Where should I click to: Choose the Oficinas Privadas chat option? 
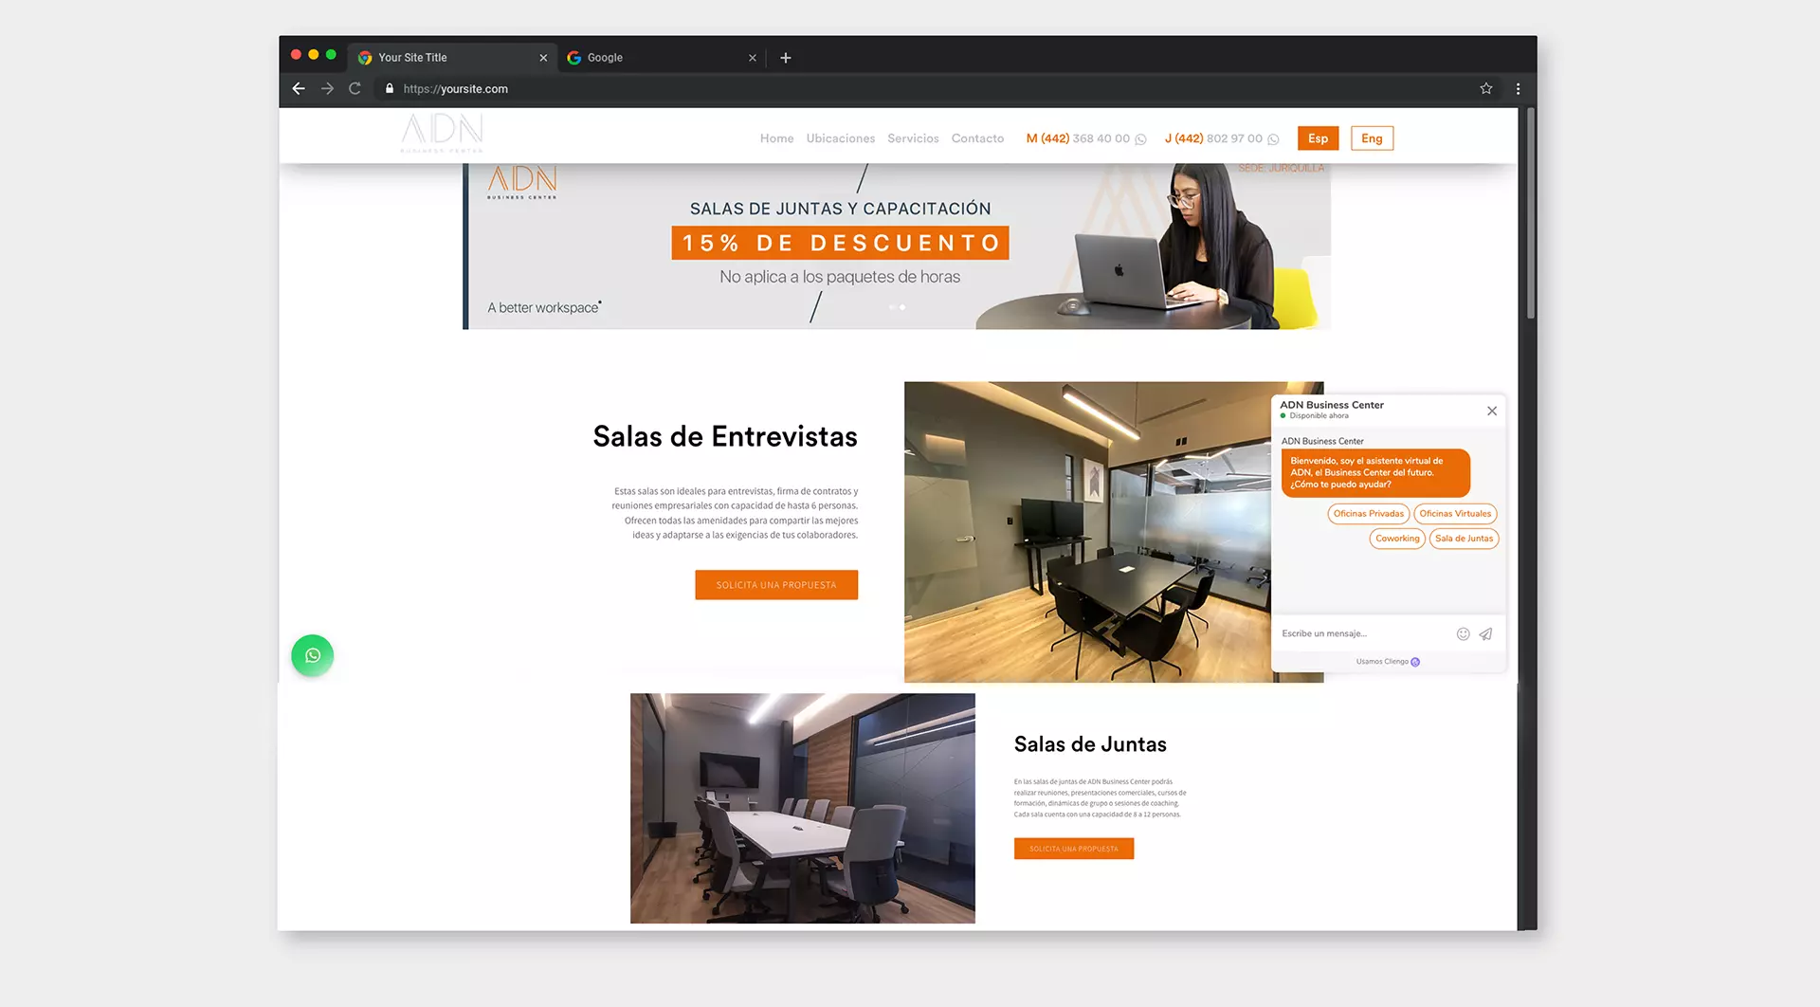tap(1368, 514)
